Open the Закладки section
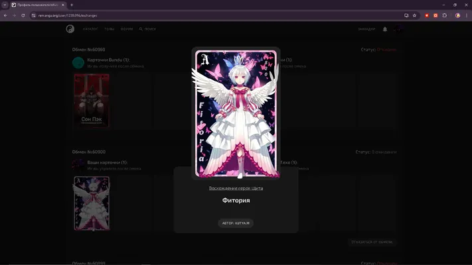472x265 pixels. 366,29
